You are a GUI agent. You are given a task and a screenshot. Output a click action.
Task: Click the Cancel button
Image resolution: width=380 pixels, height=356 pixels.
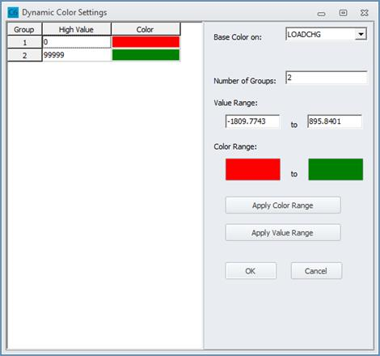click(316, 271)
